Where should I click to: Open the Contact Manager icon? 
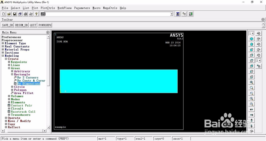point(190,14)
